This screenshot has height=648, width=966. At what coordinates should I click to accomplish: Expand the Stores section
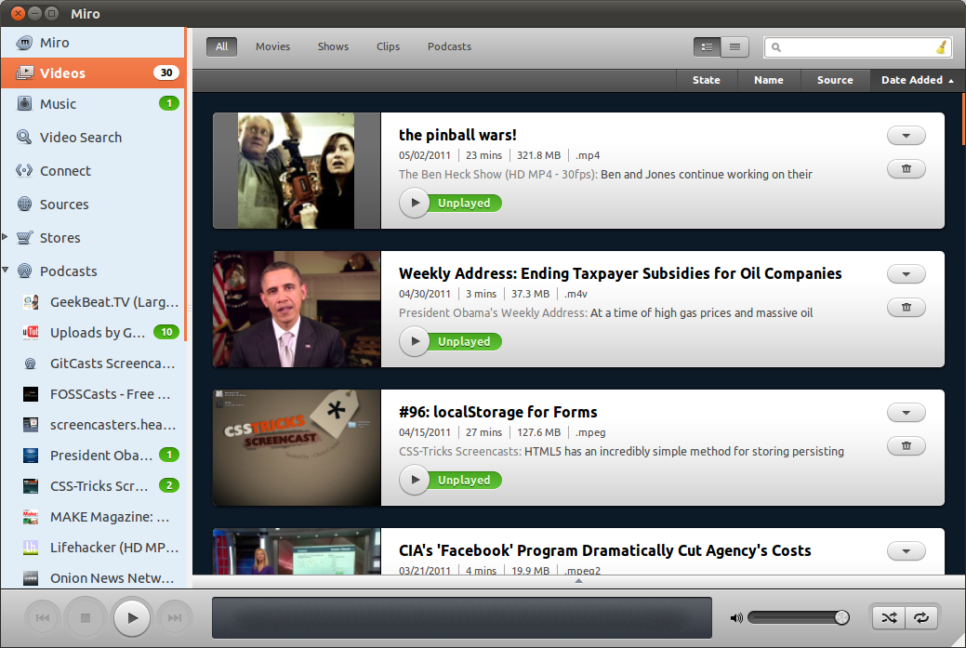tap(5, 236)
